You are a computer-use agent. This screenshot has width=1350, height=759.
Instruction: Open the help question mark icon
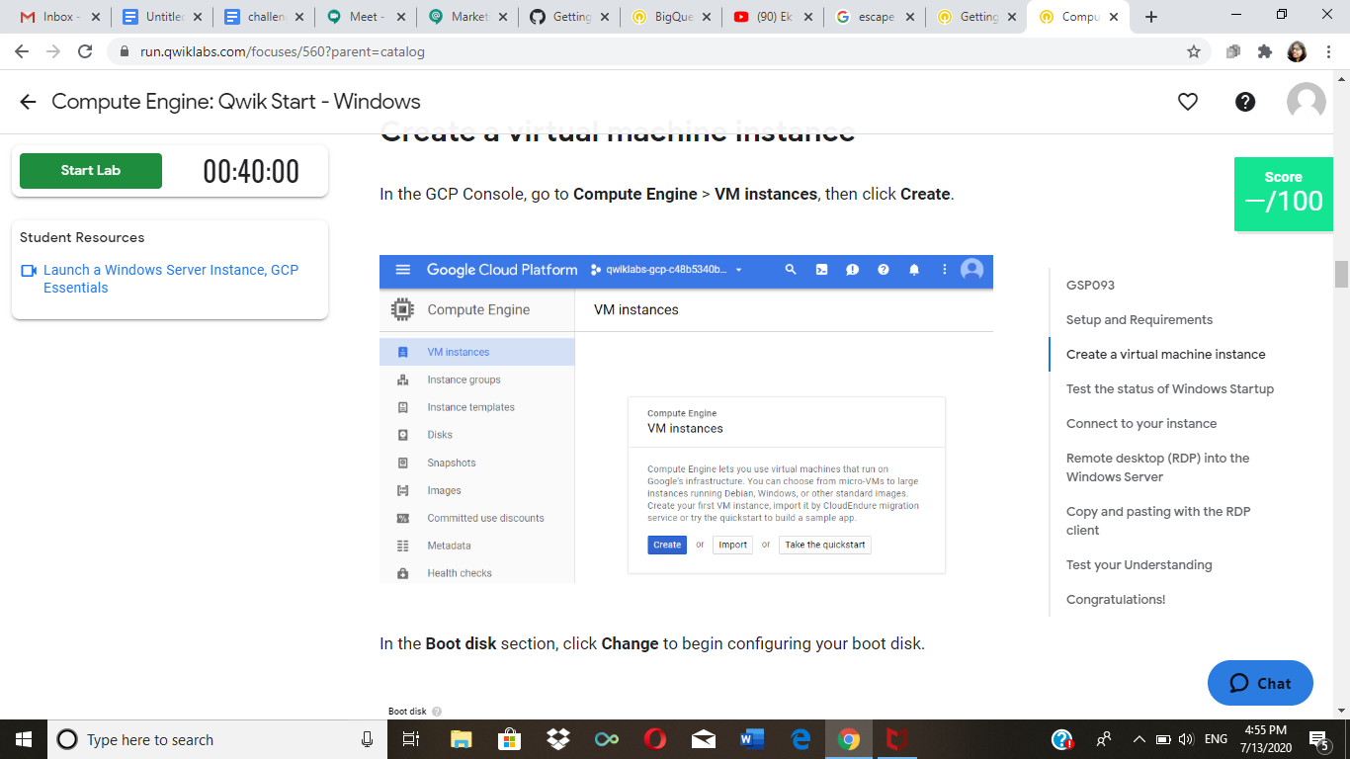(x=1245, y=102)
